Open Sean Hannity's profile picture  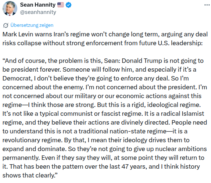click(x=10, y=8)
